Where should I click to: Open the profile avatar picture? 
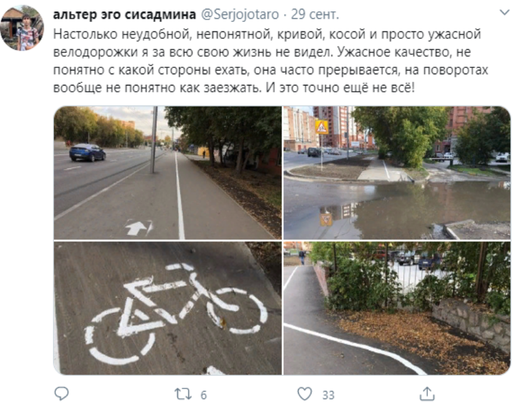[22, 28]
